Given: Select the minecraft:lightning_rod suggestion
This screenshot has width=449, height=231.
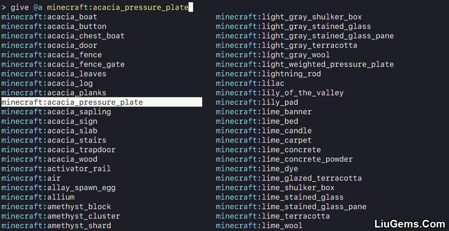Looking at the screenshot, I should pos(268,74).
